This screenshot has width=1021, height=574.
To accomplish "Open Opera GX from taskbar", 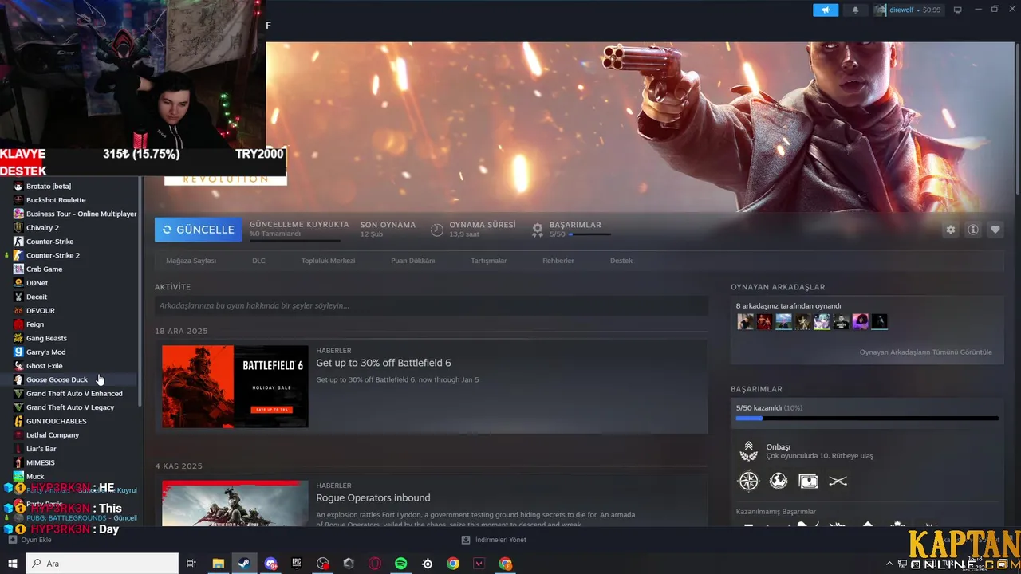I will (375, 564).
